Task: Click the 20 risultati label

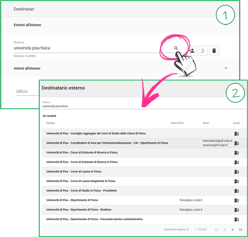Action: (x=49, y=116)
